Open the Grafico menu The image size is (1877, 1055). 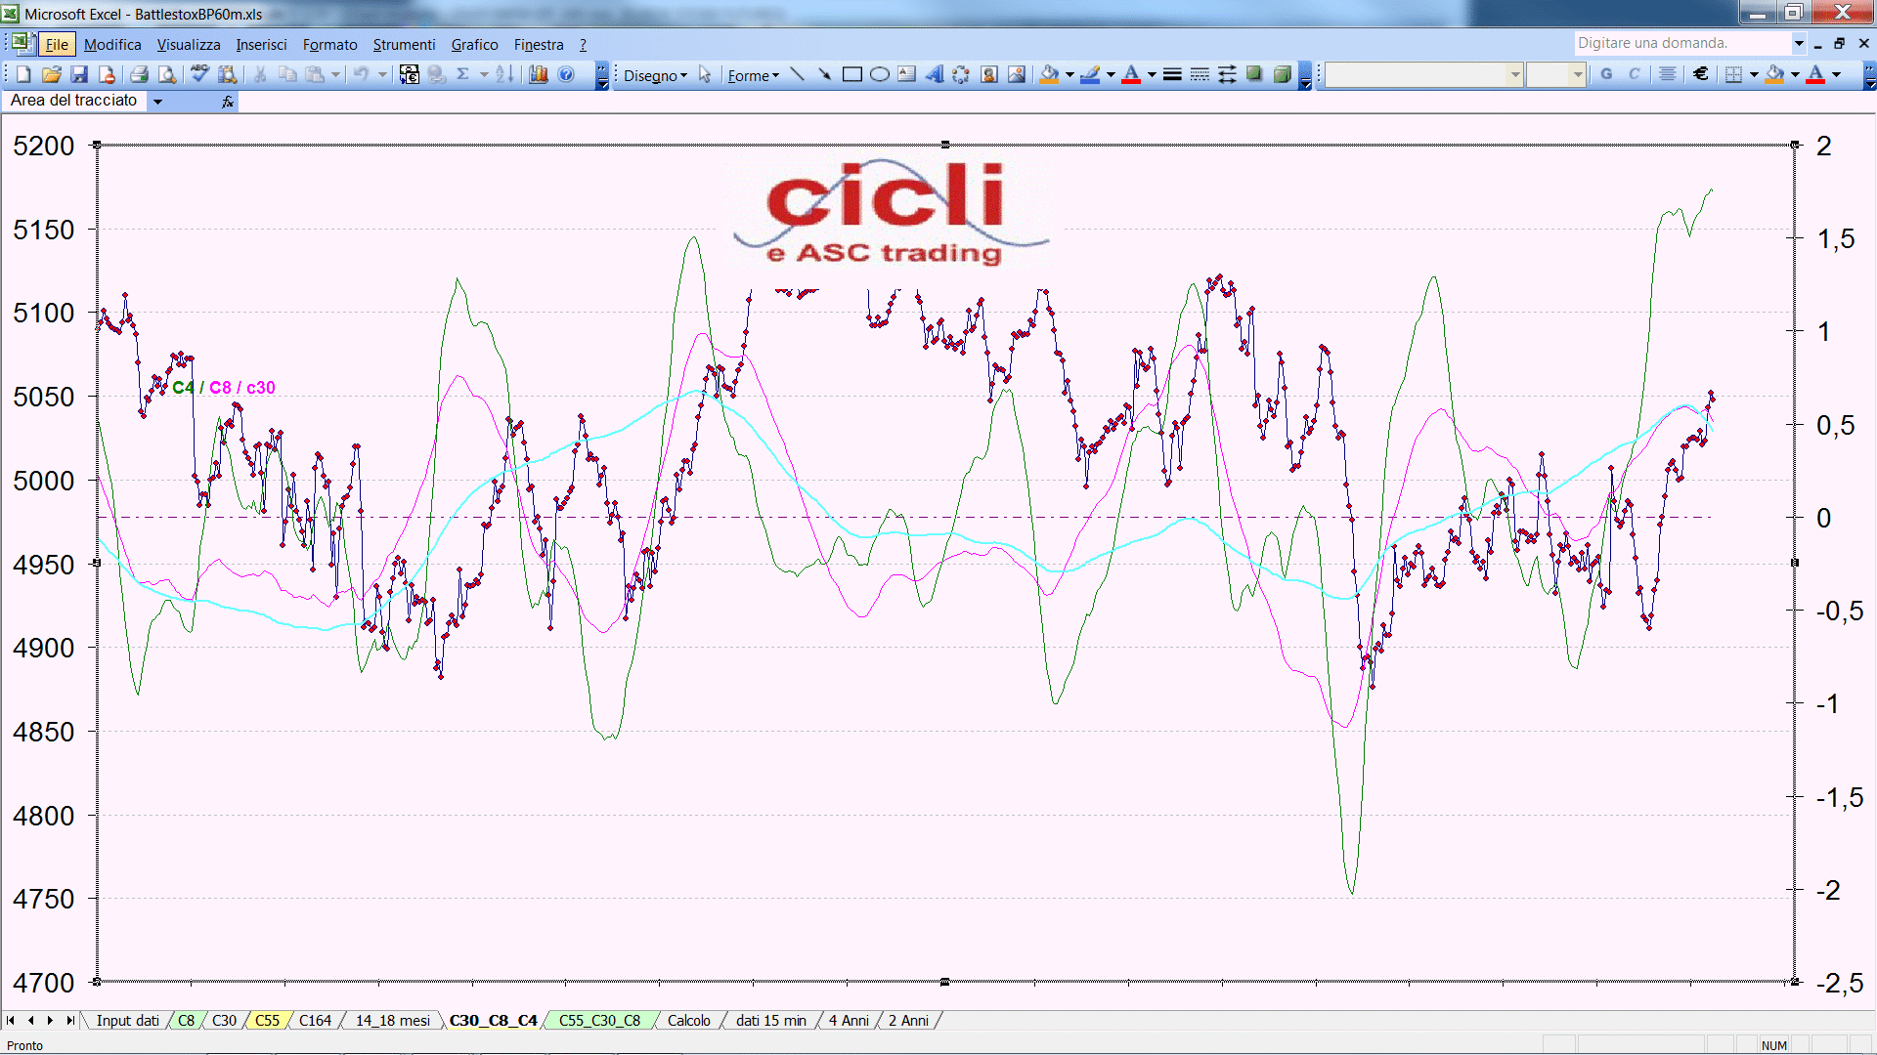pyautogui.click(x=474, y=45)
